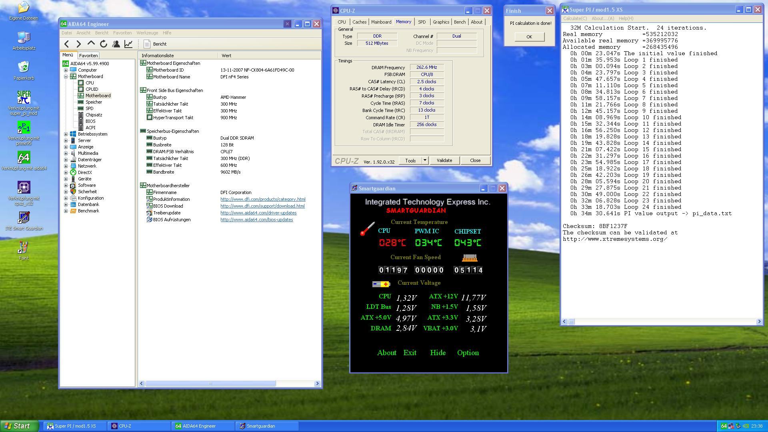Open Datei menu in AIDA64
The height and width of the screenshot is (432, 768).
click(x=67, y=33)
